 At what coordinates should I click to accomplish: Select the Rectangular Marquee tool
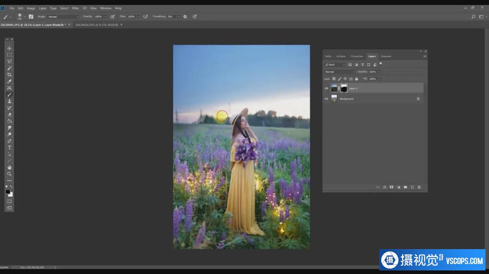[x=10, y=55]
